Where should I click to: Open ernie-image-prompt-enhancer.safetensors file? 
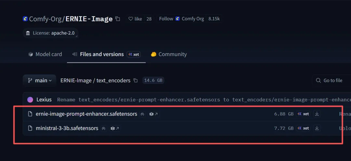coord(86,114)
